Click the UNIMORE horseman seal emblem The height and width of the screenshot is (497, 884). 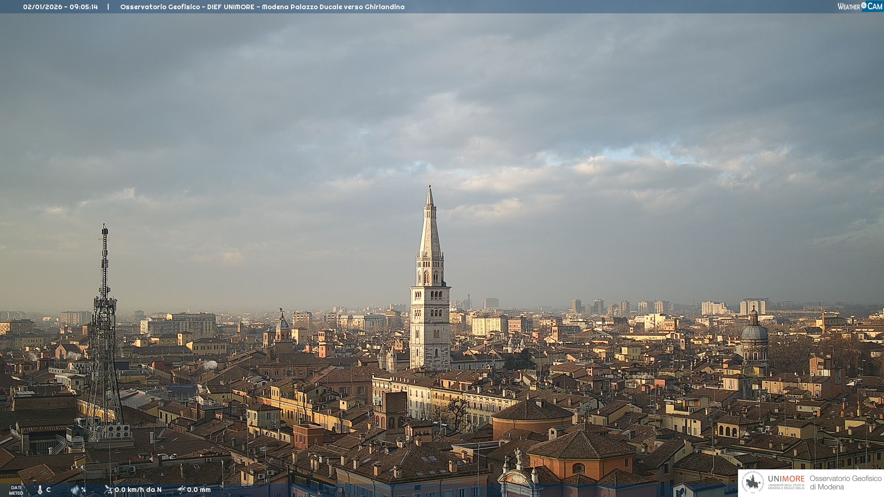click(753, 483)
